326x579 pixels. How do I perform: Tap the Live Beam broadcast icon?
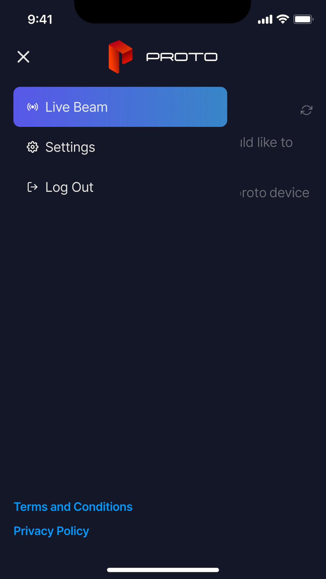tap(33, 107)
